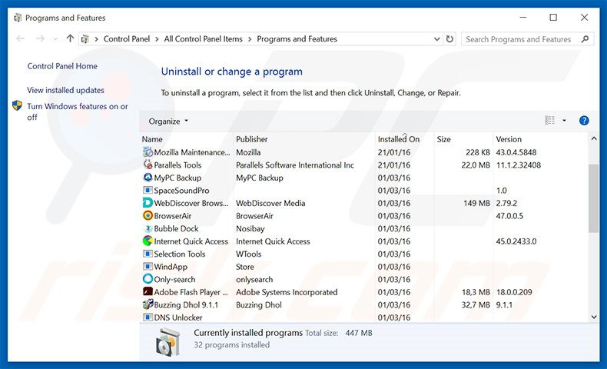This screenshot has height=369, width=607.
Task: Click Programs and Features breadcrumb
Action: tap(297, 39)
